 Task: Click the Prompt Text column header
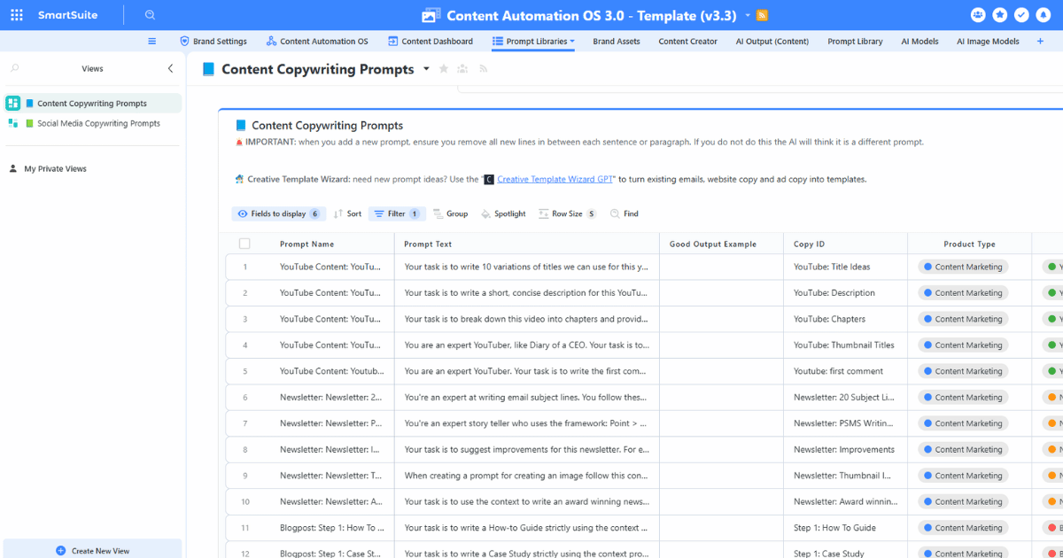(x=526, y=244)
